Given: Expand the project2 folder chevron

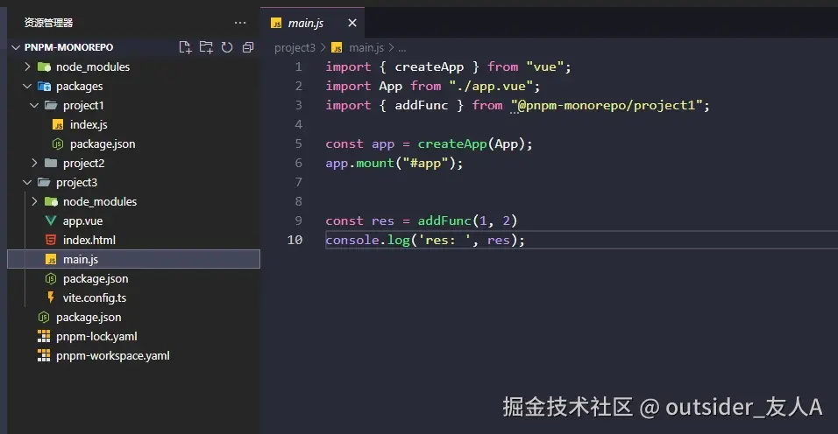Looking at the screenshot, I should [34, 163].
